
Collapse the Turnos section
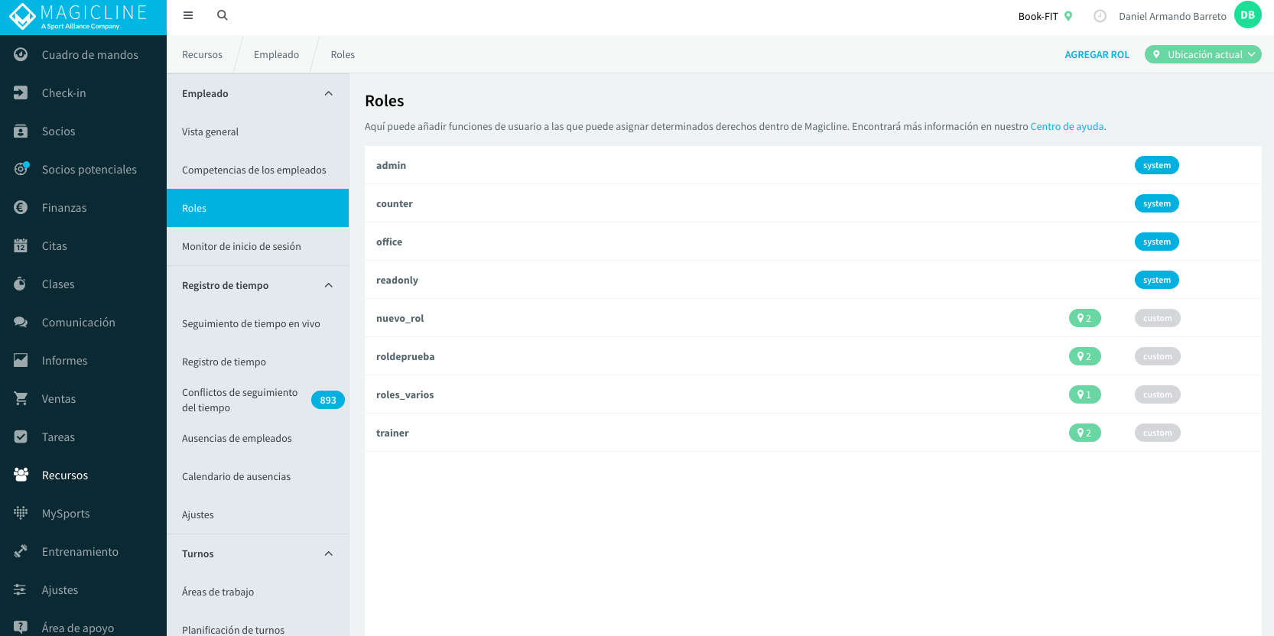[329, 553]
